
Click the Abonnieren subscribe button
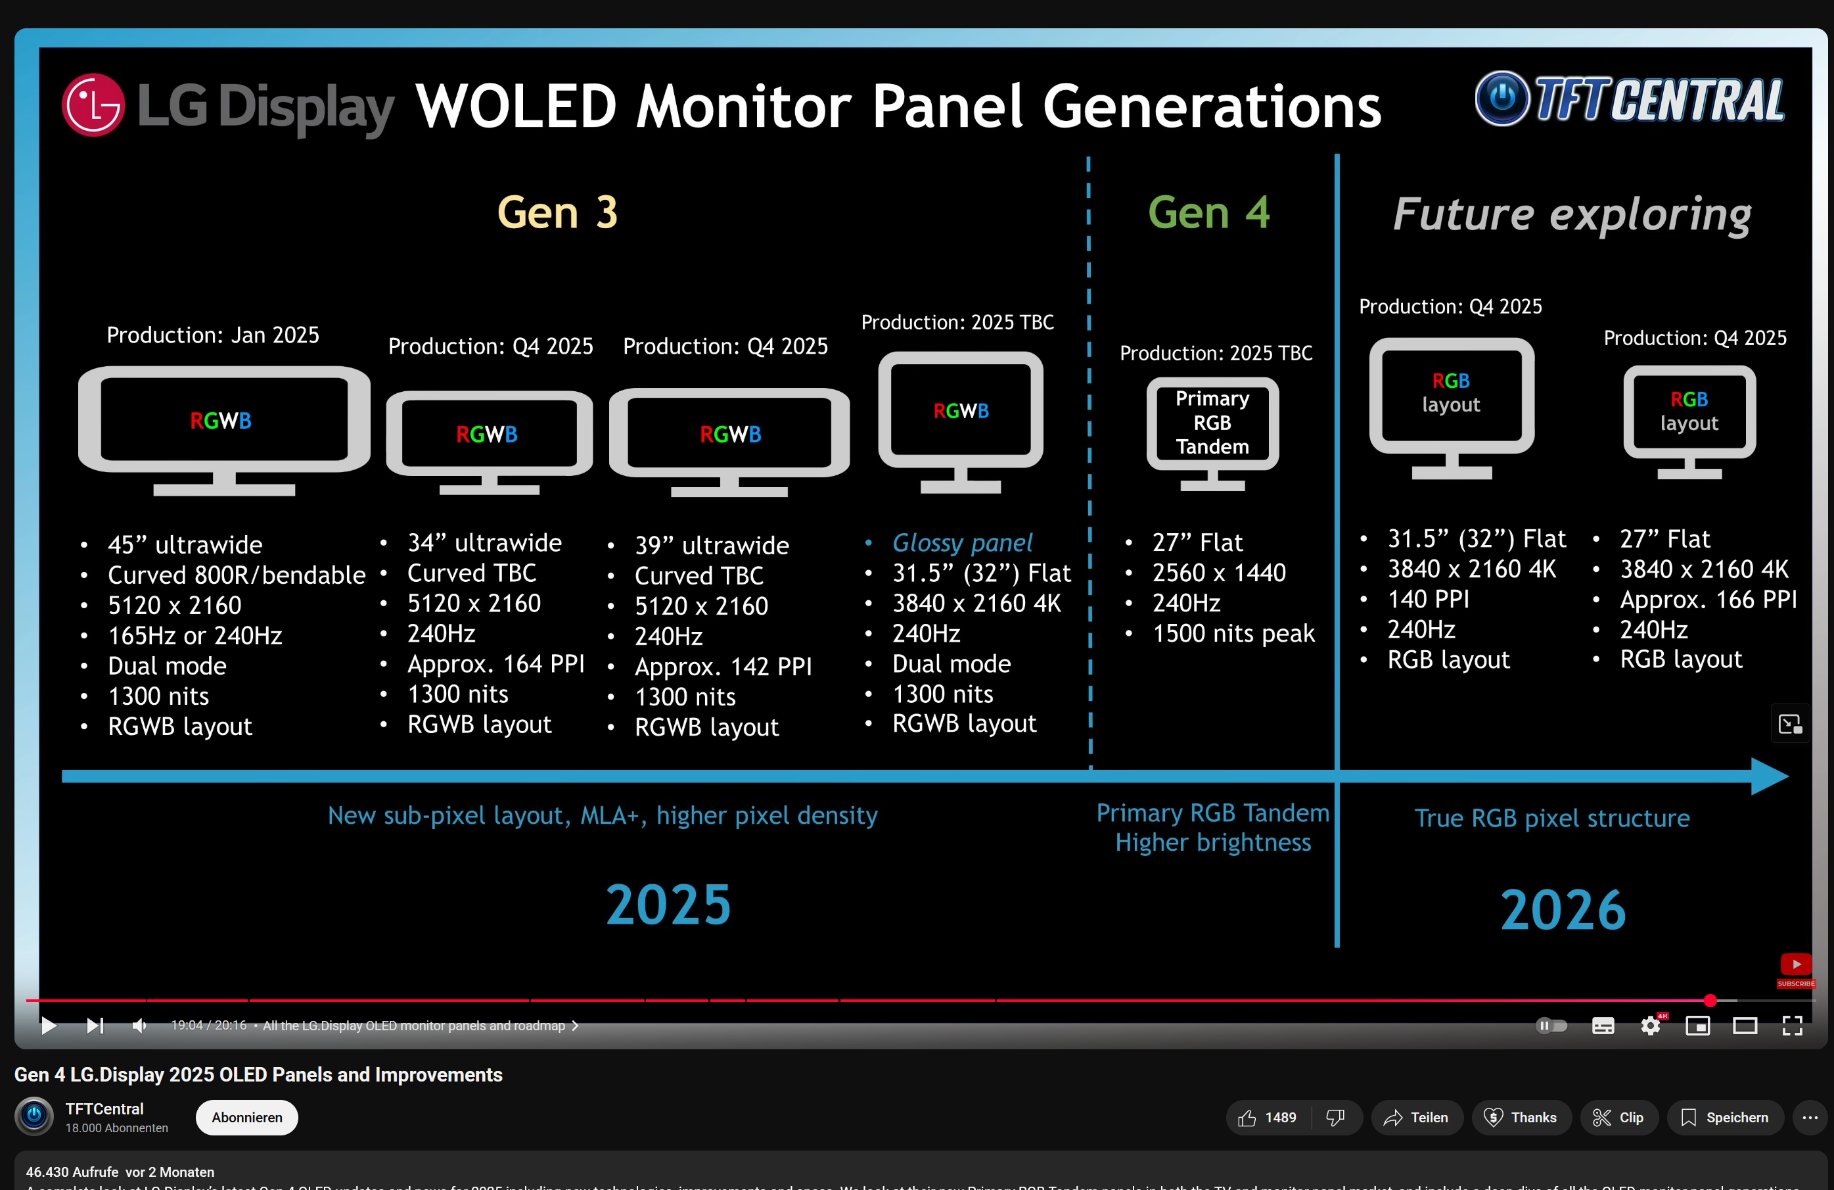[x=246, y=1117]
